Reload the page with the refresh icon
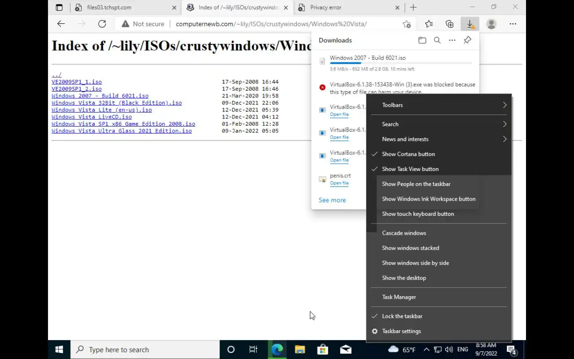This screenshot has height=359, width=574. pos(102,24)
